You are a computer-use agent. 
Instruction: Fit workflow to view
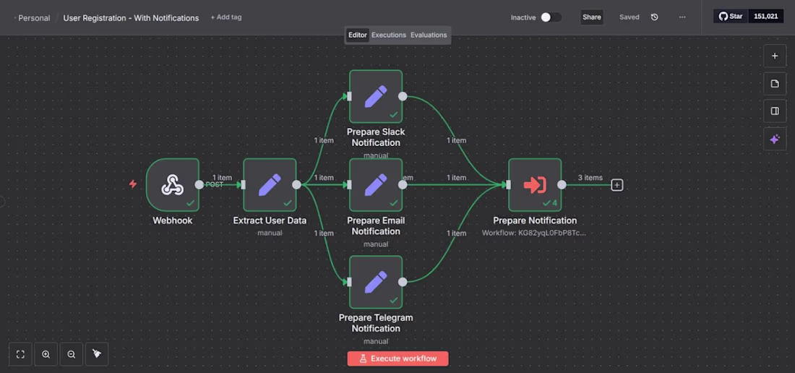pos(20,354)
